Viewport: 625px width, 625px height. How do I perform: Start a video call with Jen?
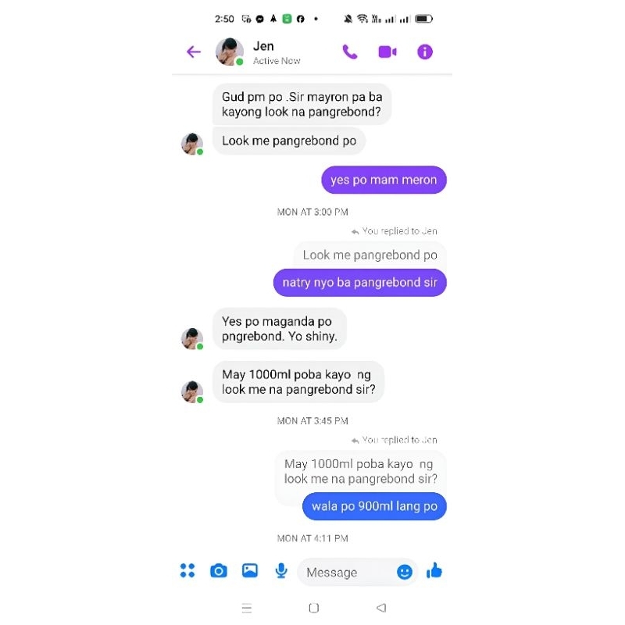[387, 52]
